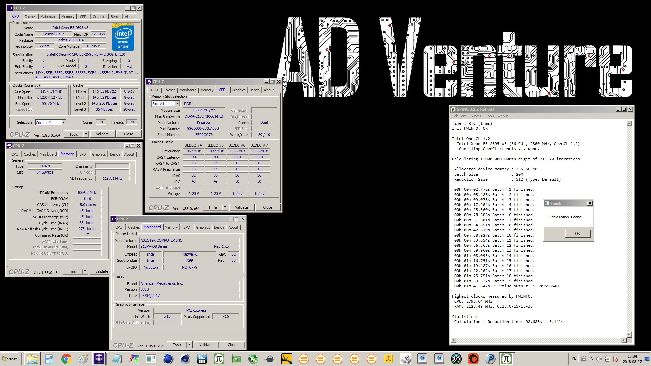Open the spiky creature taskbar icon
The width and height of the screenshot is (651, 366).
pyautogui.click(x=270, y=359)
